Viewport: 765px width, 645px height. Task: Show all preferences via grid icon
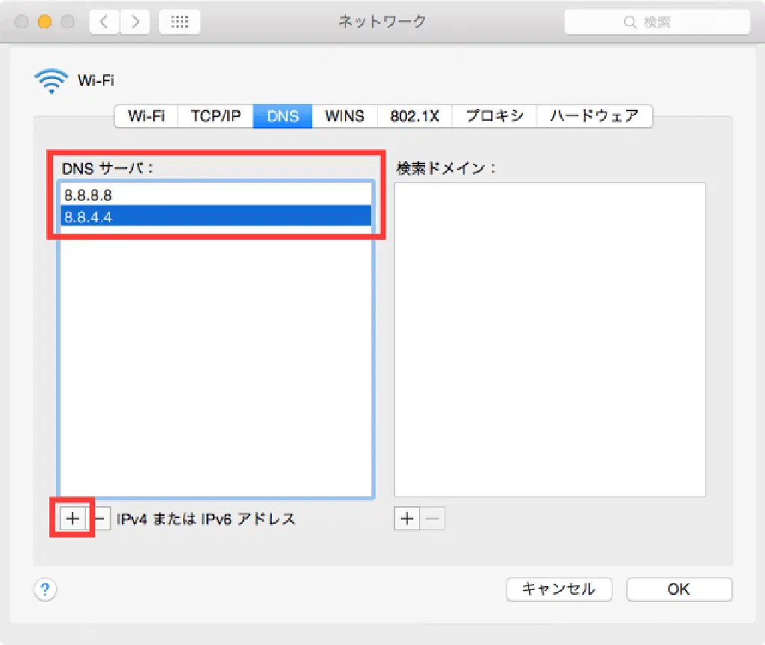tap(179, 22)
